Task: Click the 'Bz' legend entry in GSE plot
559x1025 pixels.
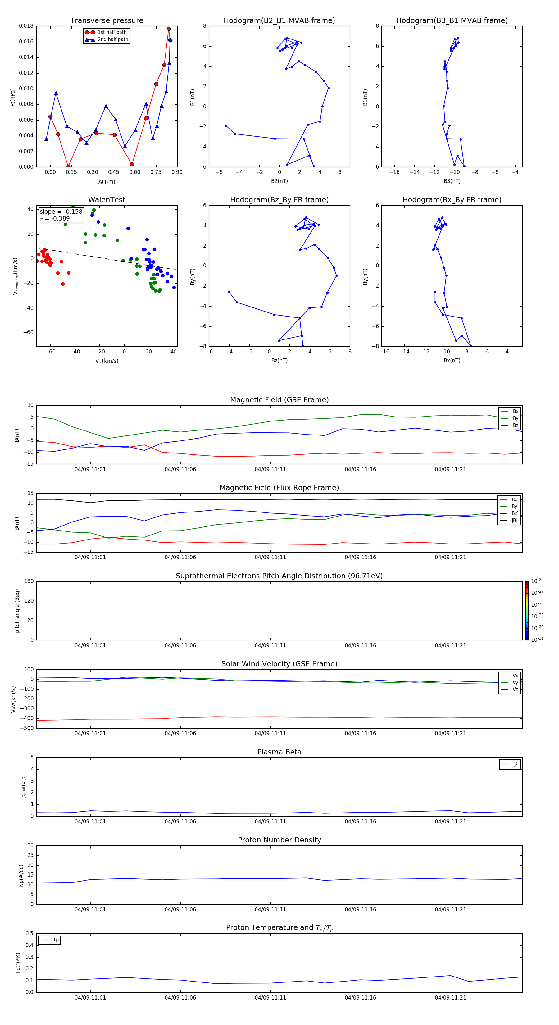Action: 510,425
